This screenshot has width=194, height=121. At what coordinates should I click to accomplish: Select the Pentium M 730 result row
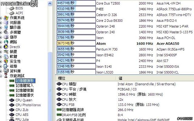[125, 49]
